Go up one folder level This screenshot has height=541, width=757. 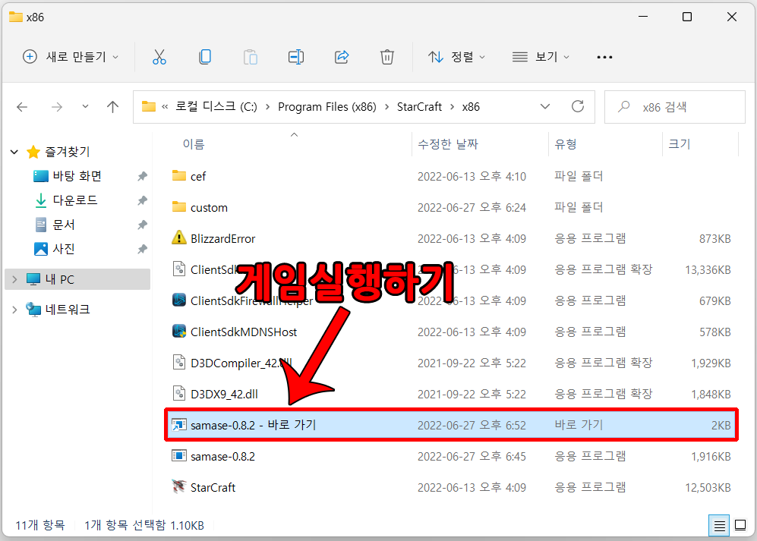(112, 107)
